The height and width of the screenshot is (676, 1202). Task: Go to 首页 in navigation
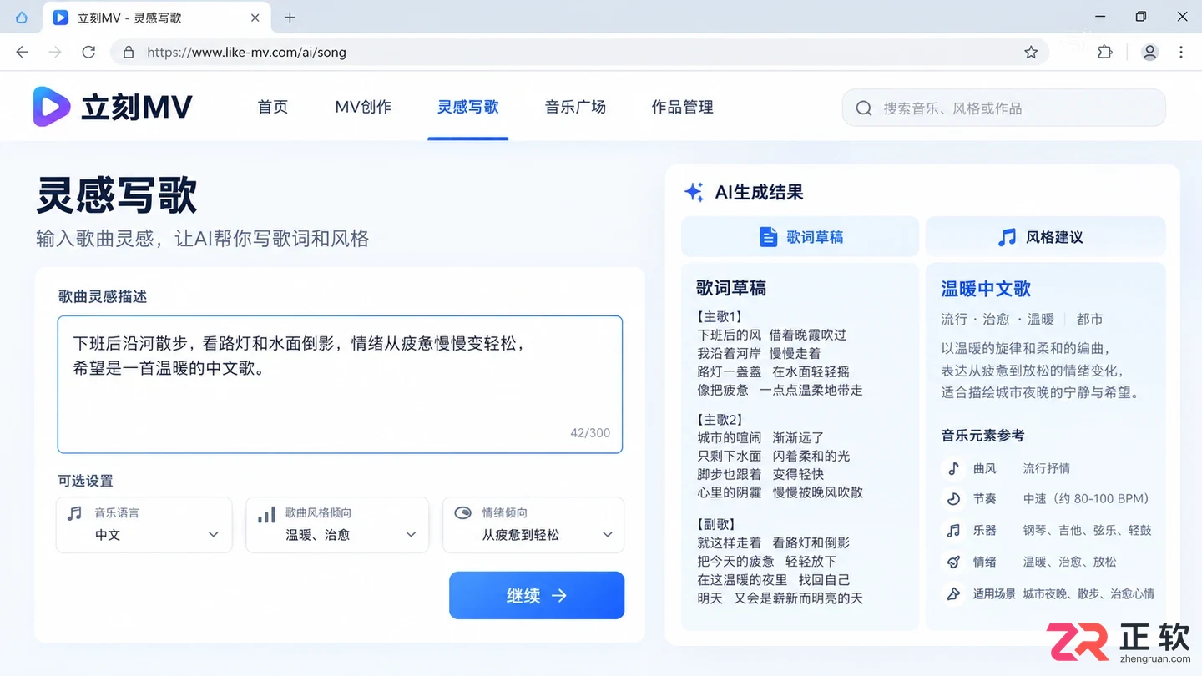coord(273,107)
